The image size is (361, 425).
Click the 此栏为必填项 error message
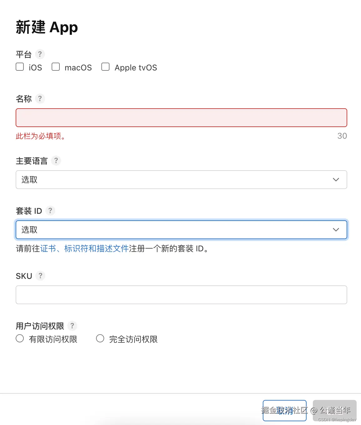coord(41,136)
